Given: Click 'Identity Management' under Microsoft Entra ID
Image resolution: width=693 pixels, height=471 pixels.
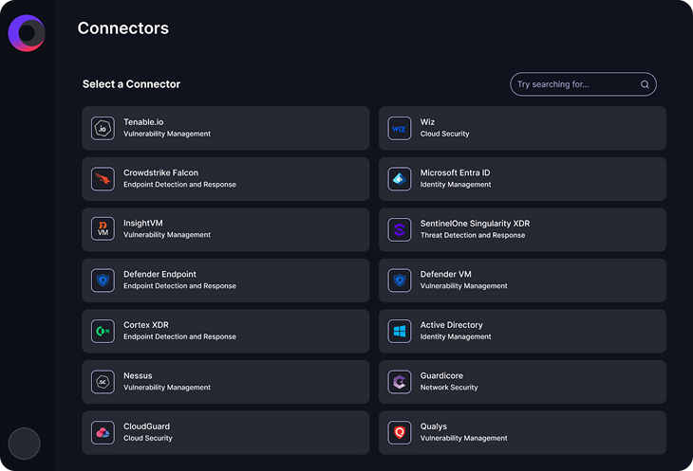Looking at the screenshot, I should pyautogui.click(x=456, y=185).
